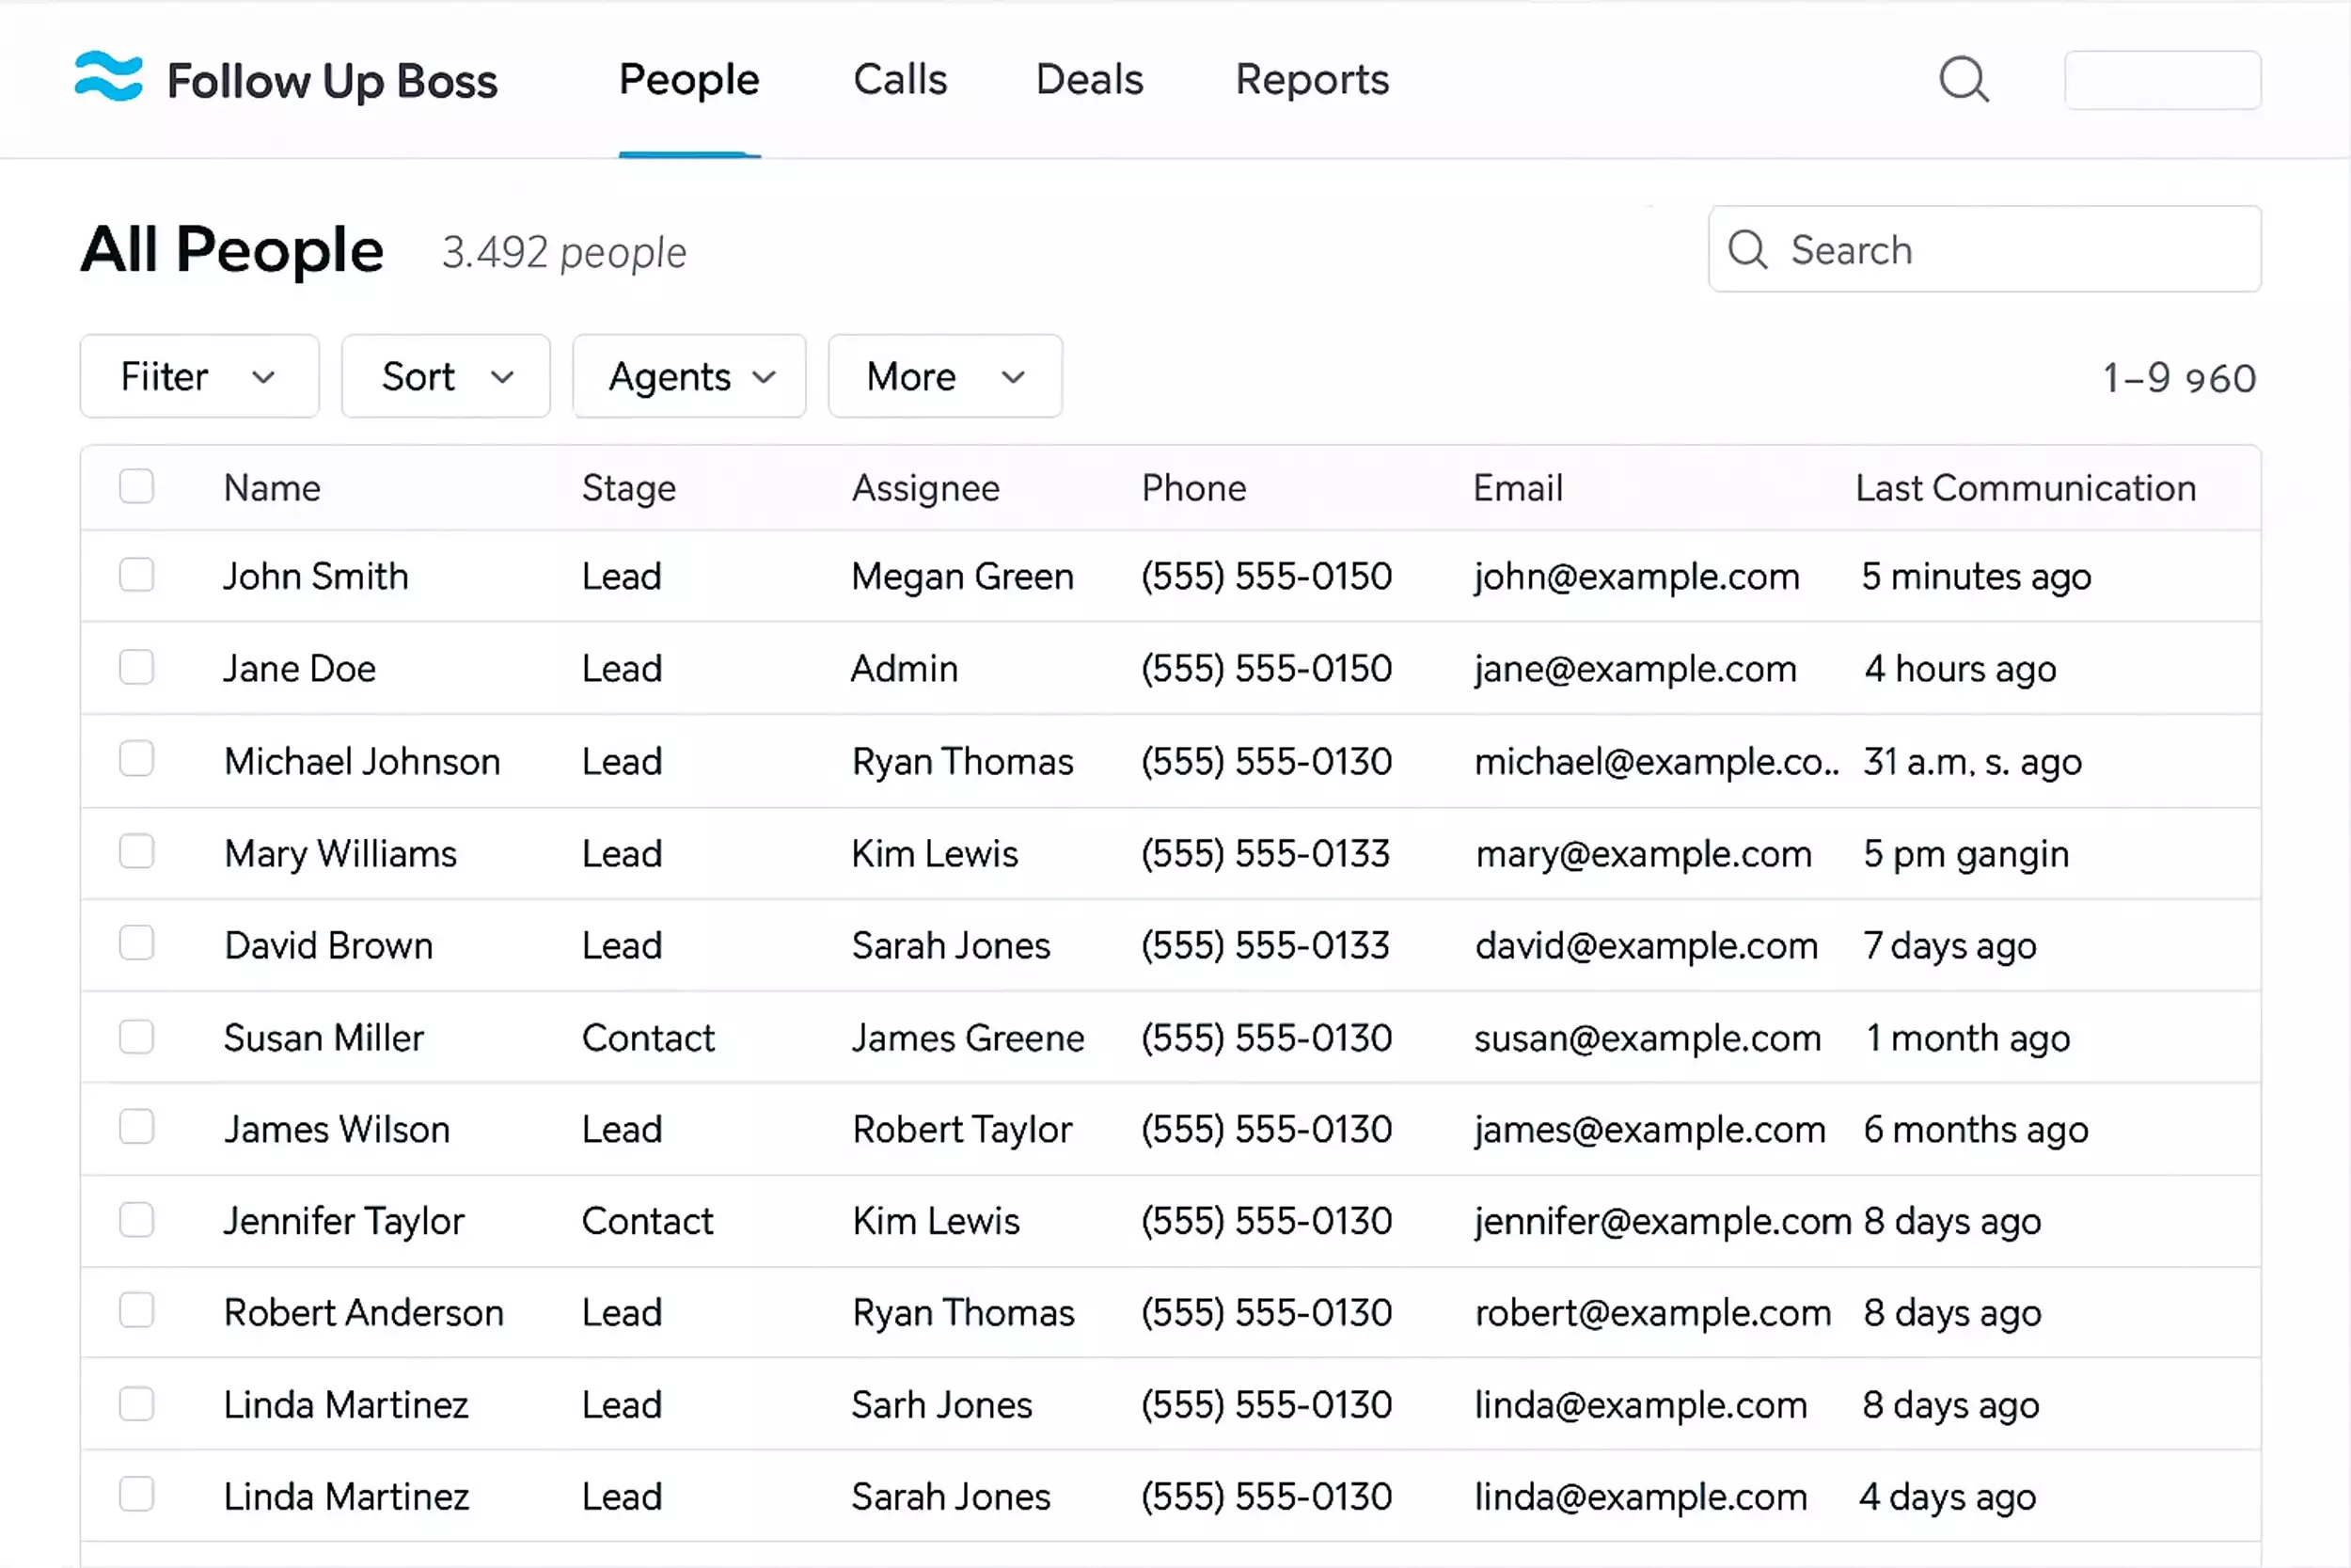Open Michael Johnson's contact record
The height and width of the screenshot is (1568, 2351).
click(362, 762)
